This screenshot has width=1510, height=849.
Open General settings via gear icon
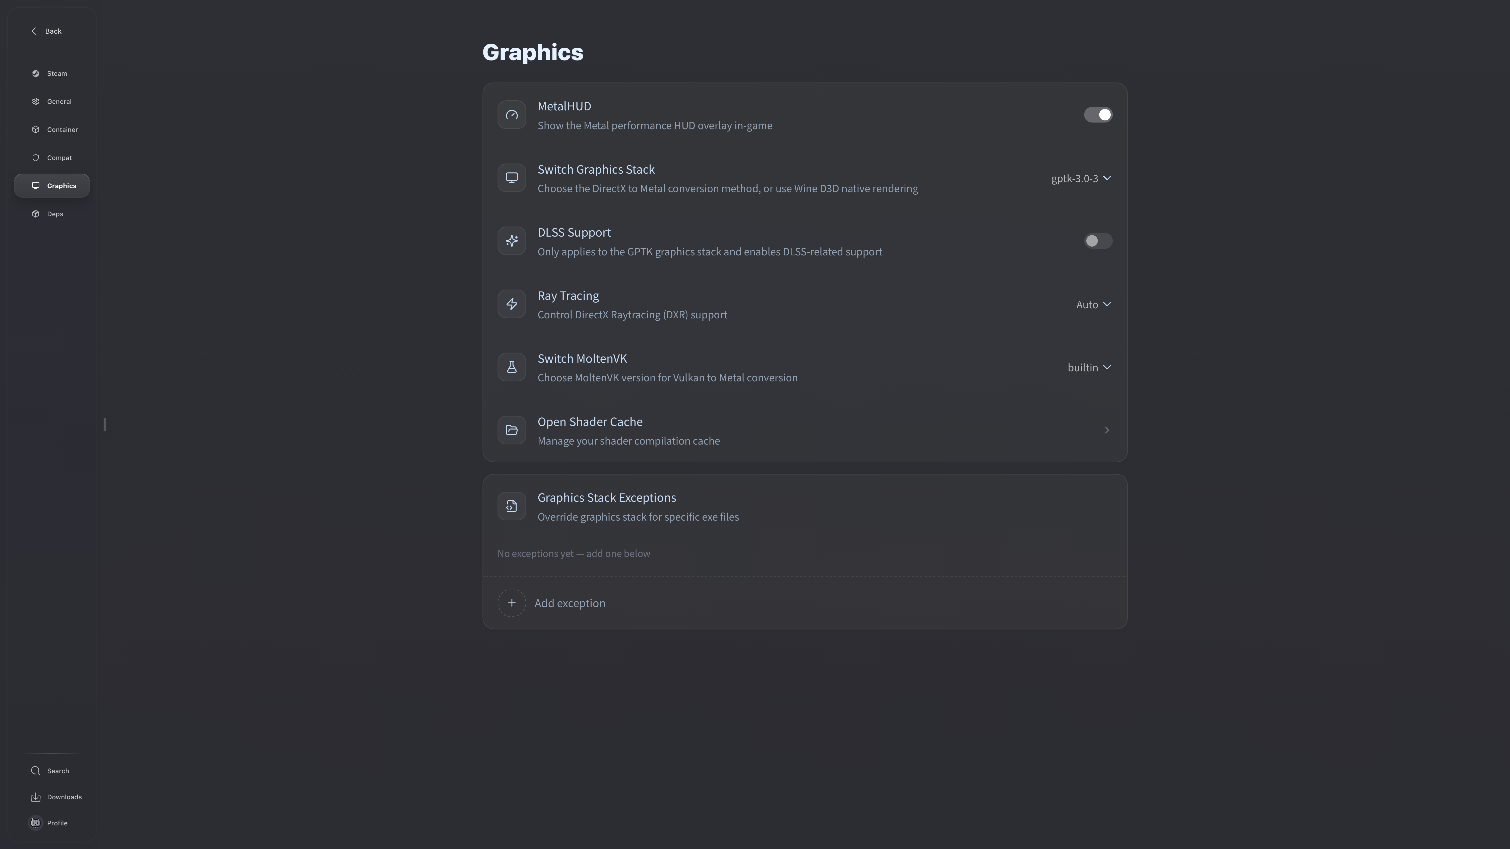36,101
